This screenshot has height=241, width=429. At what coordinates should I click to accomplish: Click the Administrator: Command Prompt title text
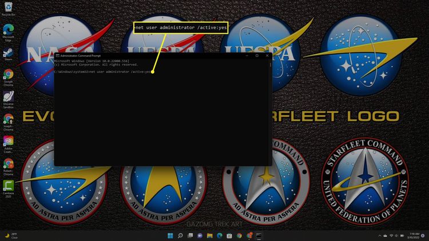click(81, 55)
